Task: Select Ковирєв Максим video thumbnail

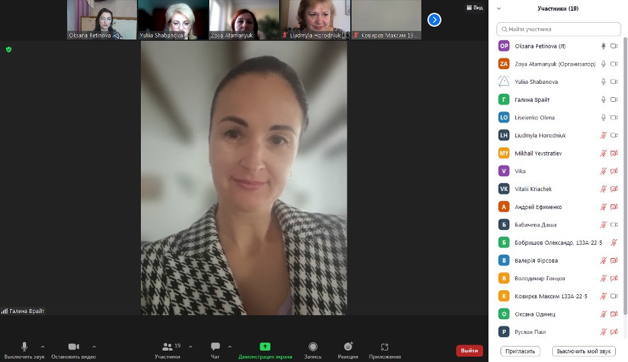Action: point(386,19)
